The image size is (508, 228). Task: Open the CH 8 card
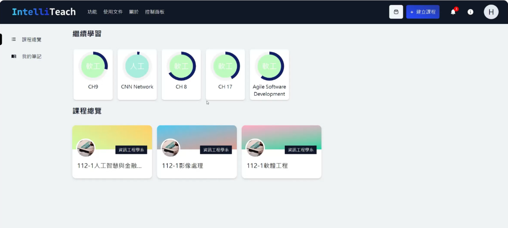181,75
